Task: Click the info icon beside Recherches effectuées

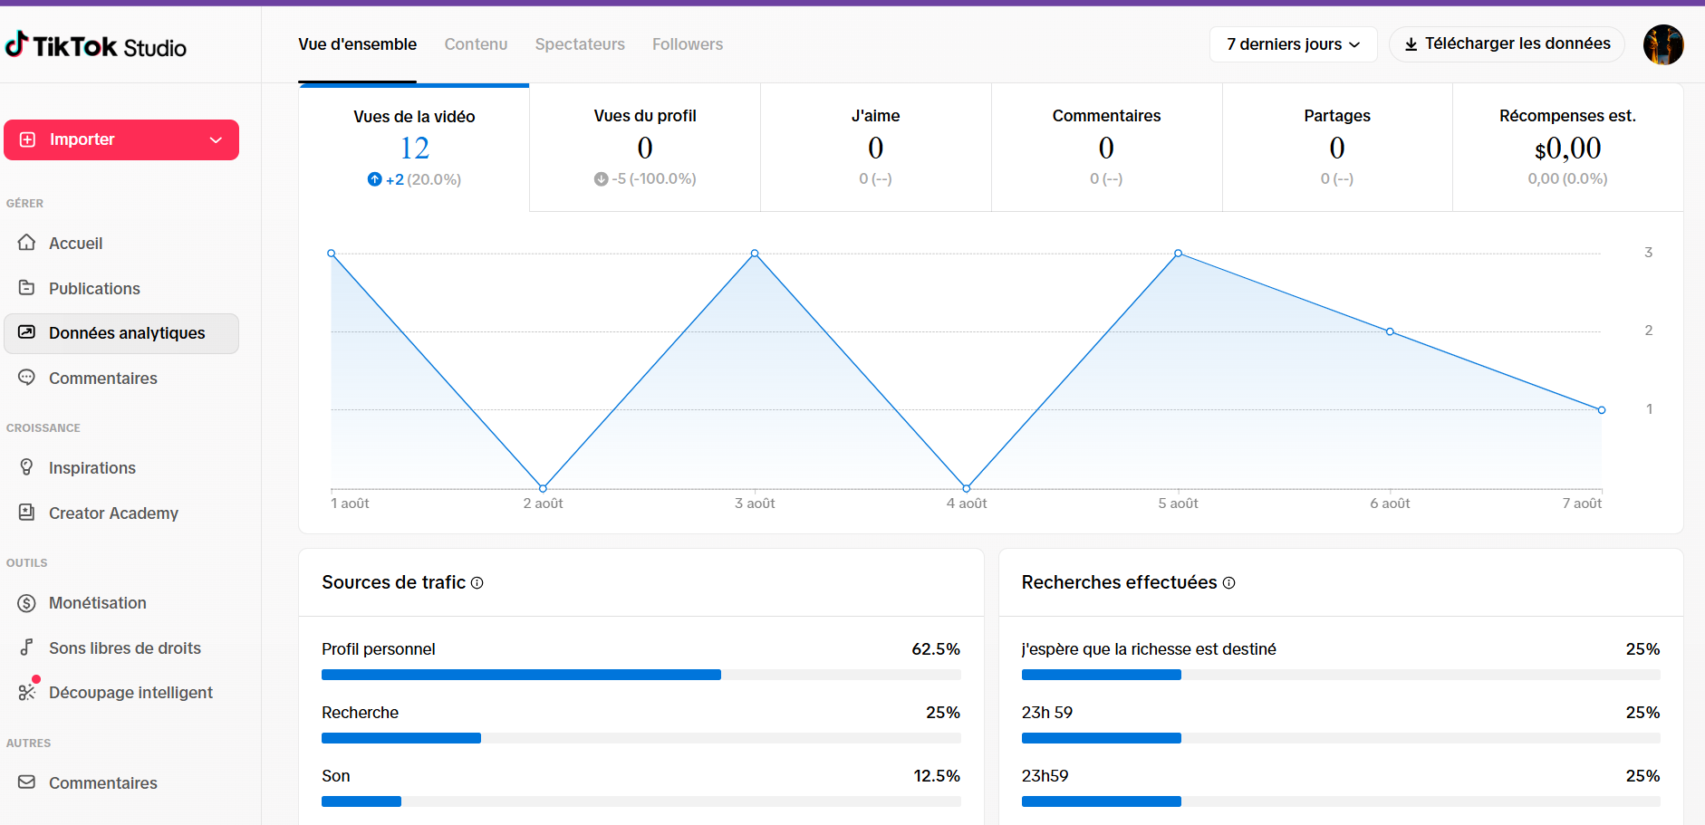Action: 1229,583
